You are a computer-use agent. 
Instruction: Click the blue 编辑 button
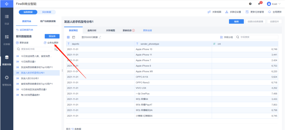(x=236, y=21)
